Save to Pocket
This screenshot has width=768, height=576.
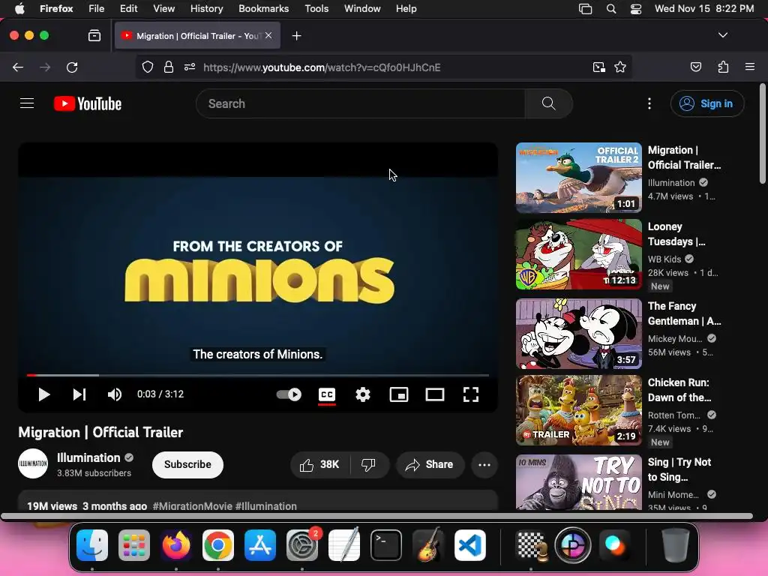(695, 67)
